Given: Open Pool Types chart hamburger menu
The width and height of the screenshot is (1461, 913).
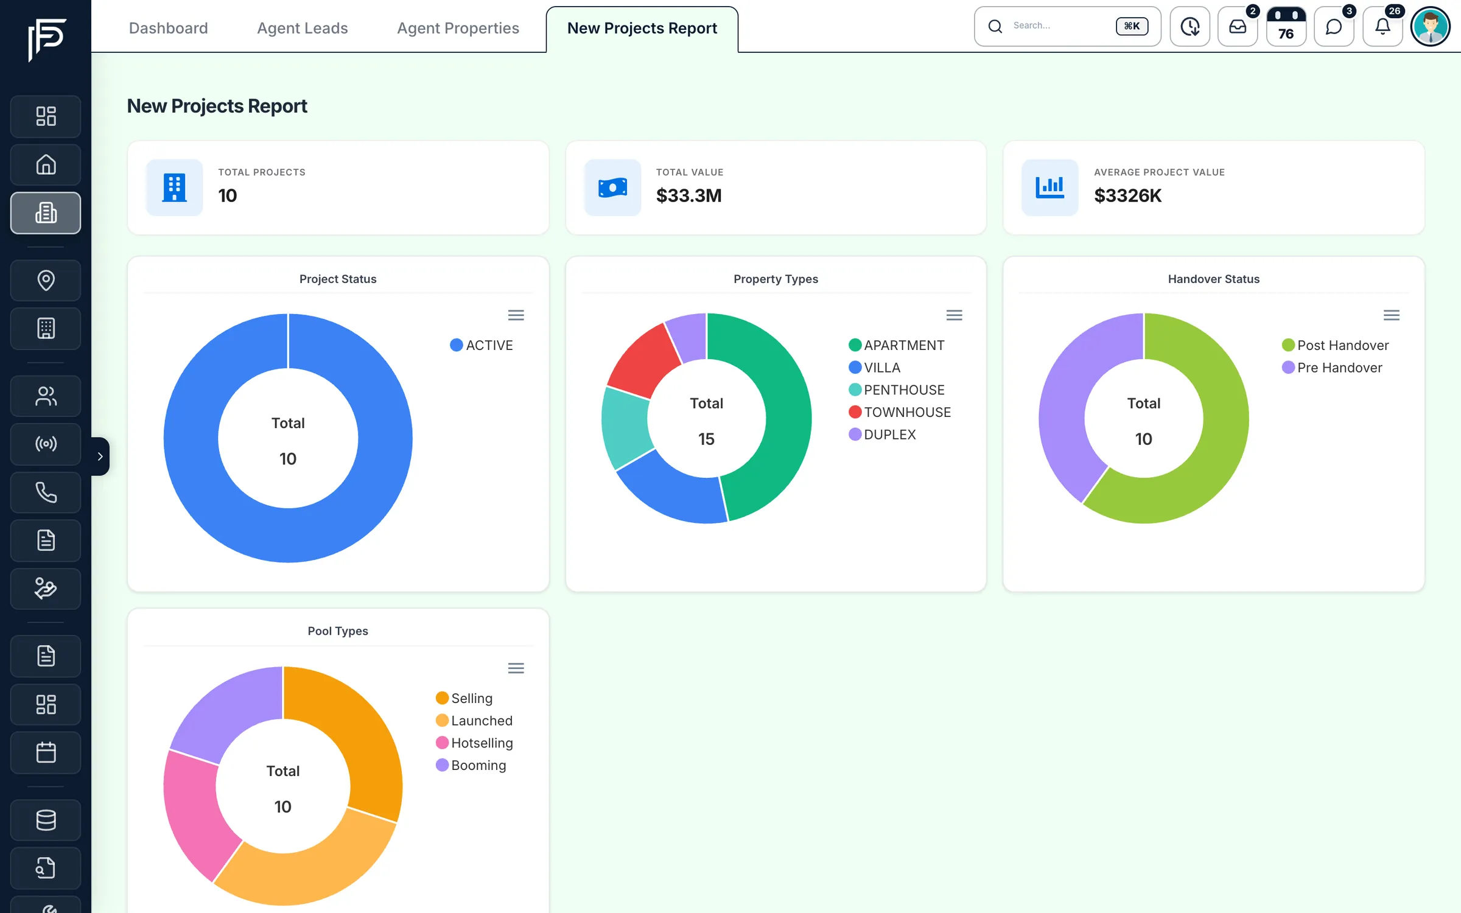Looking at the screenshot, I should (516, 668).
